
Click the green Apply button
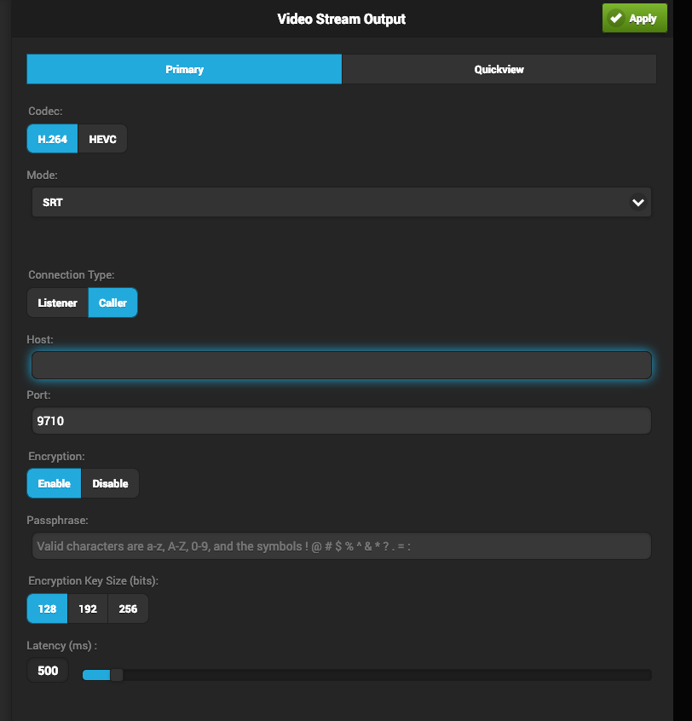pos(635,18)
